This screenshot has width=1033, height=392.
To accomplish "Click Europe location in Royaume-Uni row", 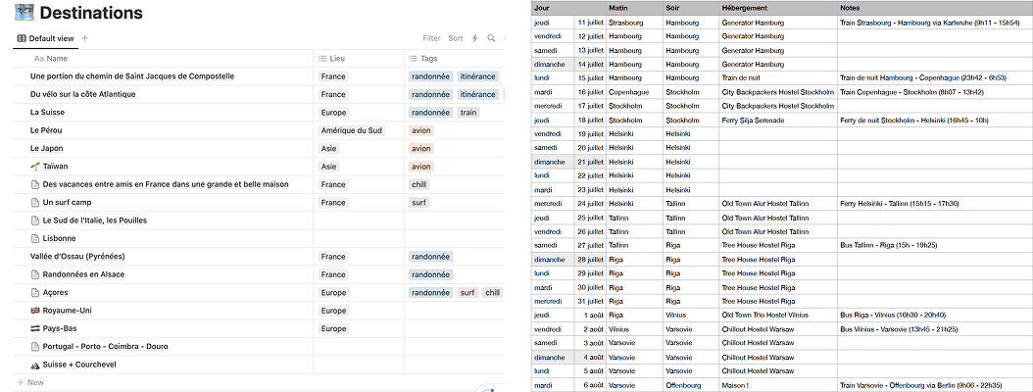I will (x=333, y=311).
